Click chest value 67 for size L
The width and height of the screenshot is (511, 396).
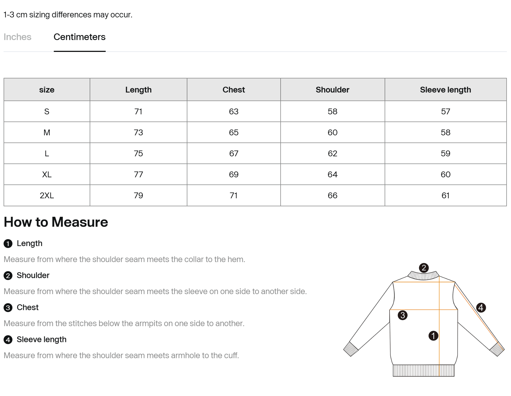[x=234, y=154]
